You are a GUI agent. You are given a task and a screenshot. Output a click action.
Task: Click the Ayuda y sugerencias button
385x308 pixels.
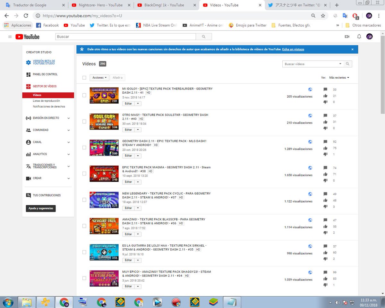click(x=41, y=209)
